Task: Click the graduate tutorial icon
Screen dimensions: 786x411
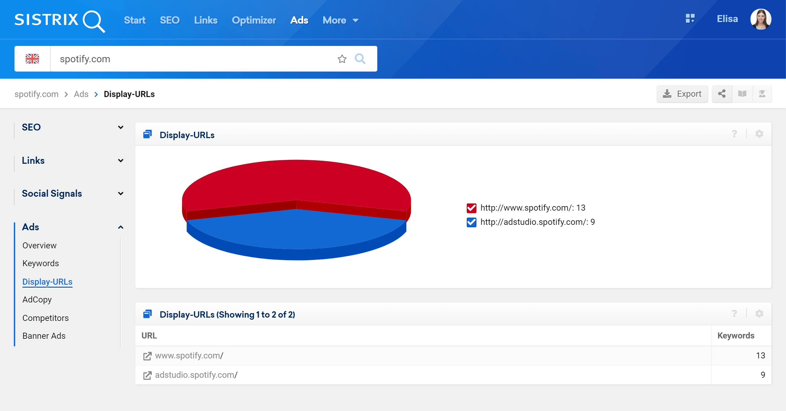Action: pos(762,94)
